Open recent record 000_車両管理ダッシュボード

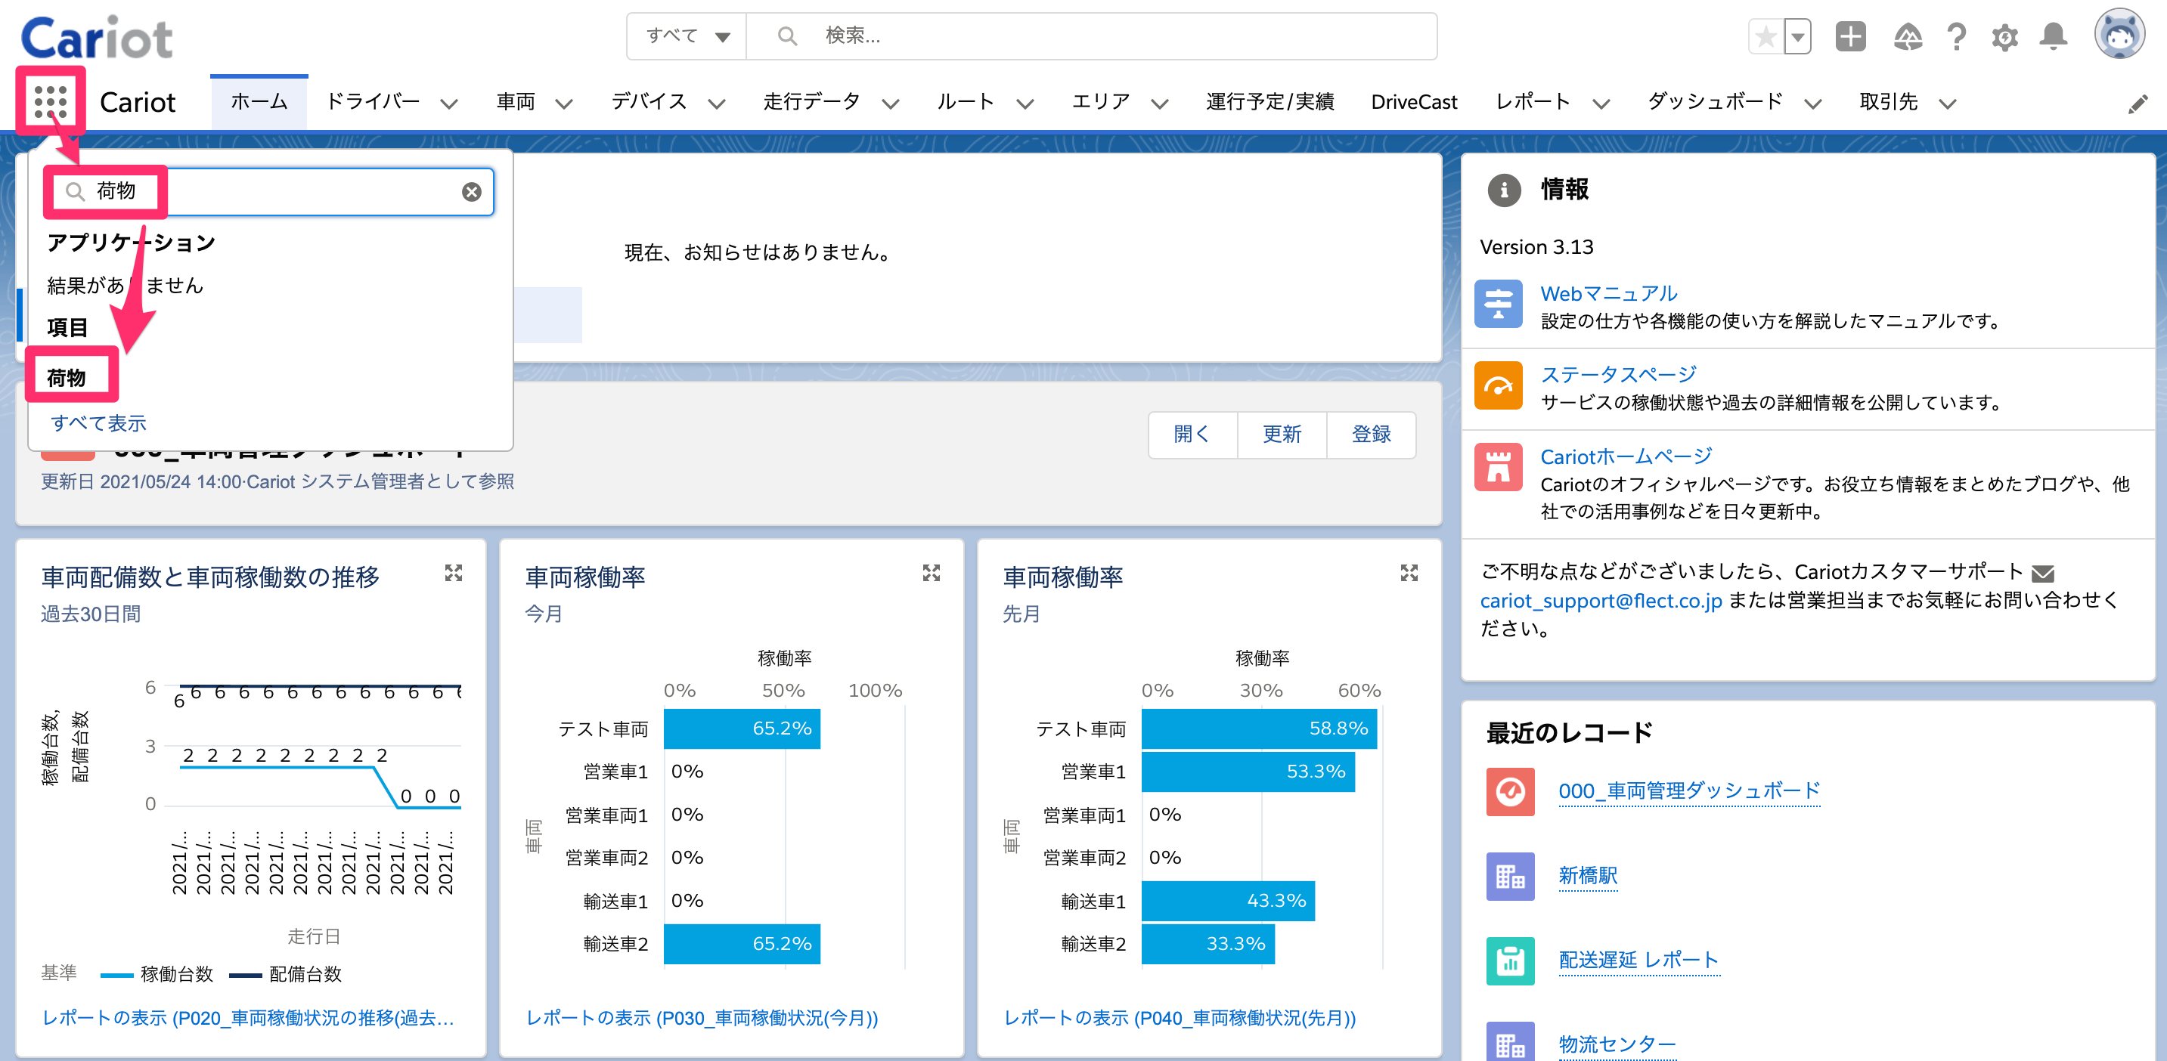[x=1689, y=791]
